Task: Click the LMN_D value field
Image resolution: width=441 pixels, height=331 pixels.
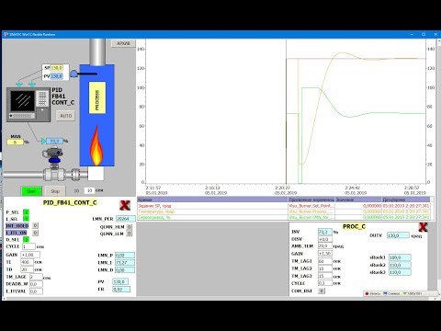Action: (125, 270)
